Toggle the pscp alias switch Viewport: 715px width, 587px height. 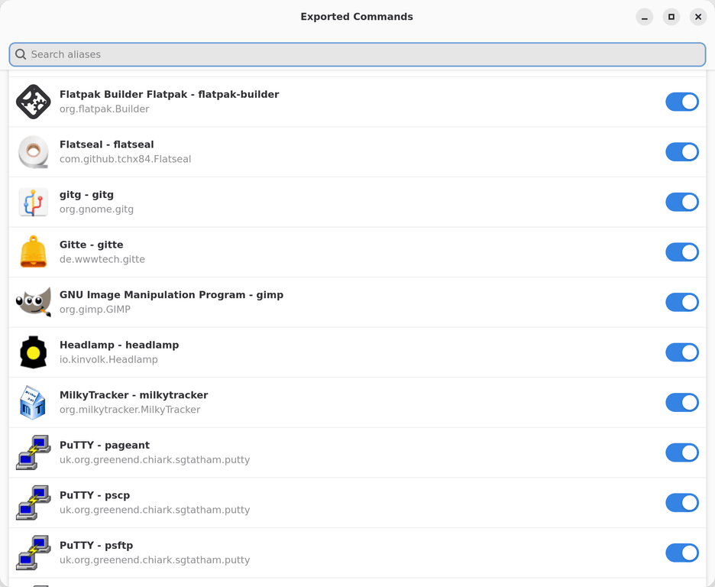tap(682, 503)
